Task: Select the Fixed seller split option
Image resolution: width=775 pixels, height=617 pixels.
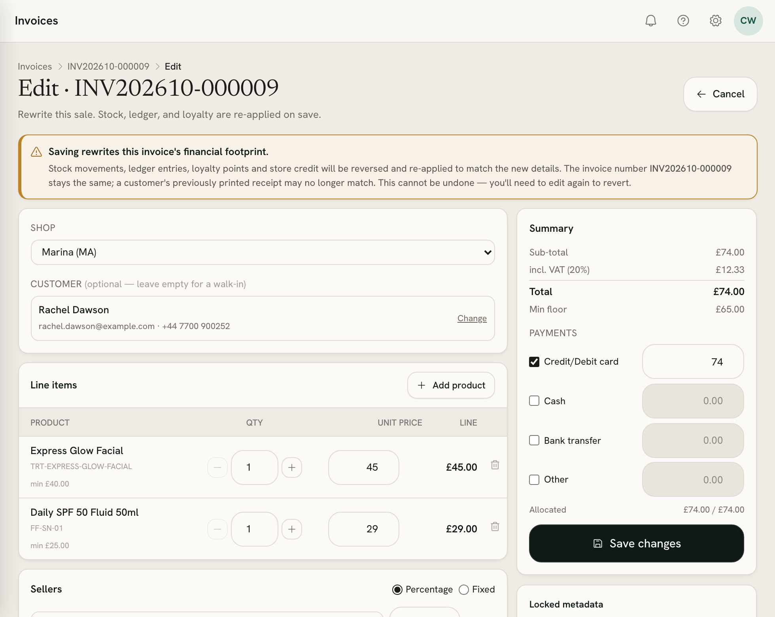Action: click(x=464, y=590)
